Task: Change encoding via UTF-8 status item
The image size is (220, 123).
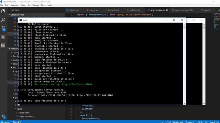Action: [x=199, y=122]
